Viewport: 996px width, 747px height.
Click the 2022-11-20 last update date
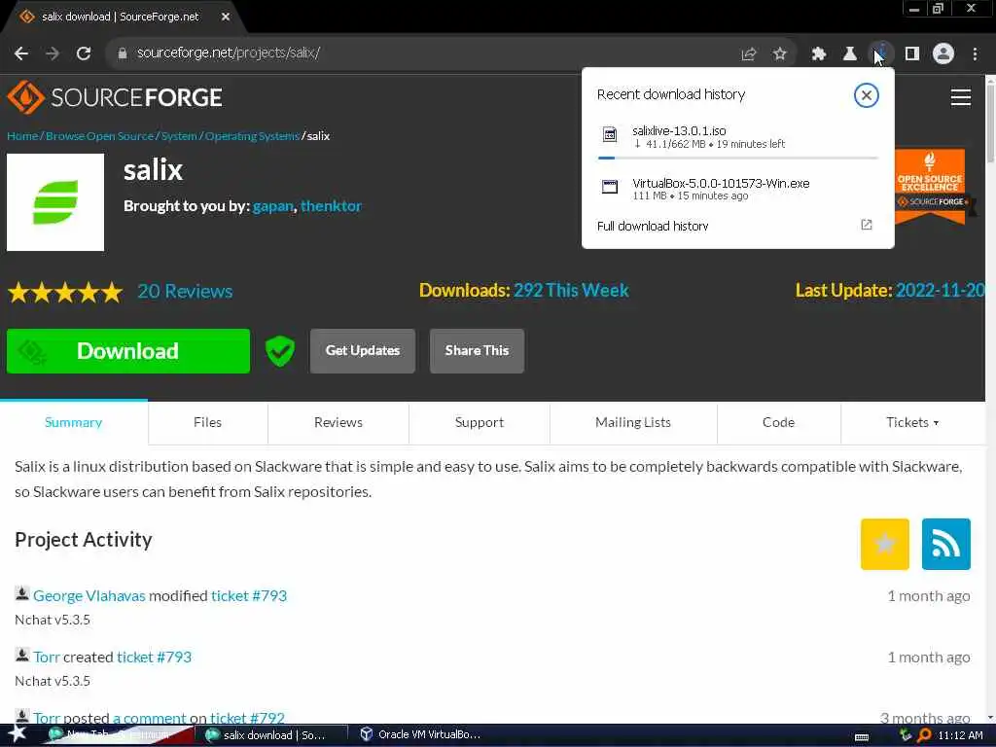941,290
